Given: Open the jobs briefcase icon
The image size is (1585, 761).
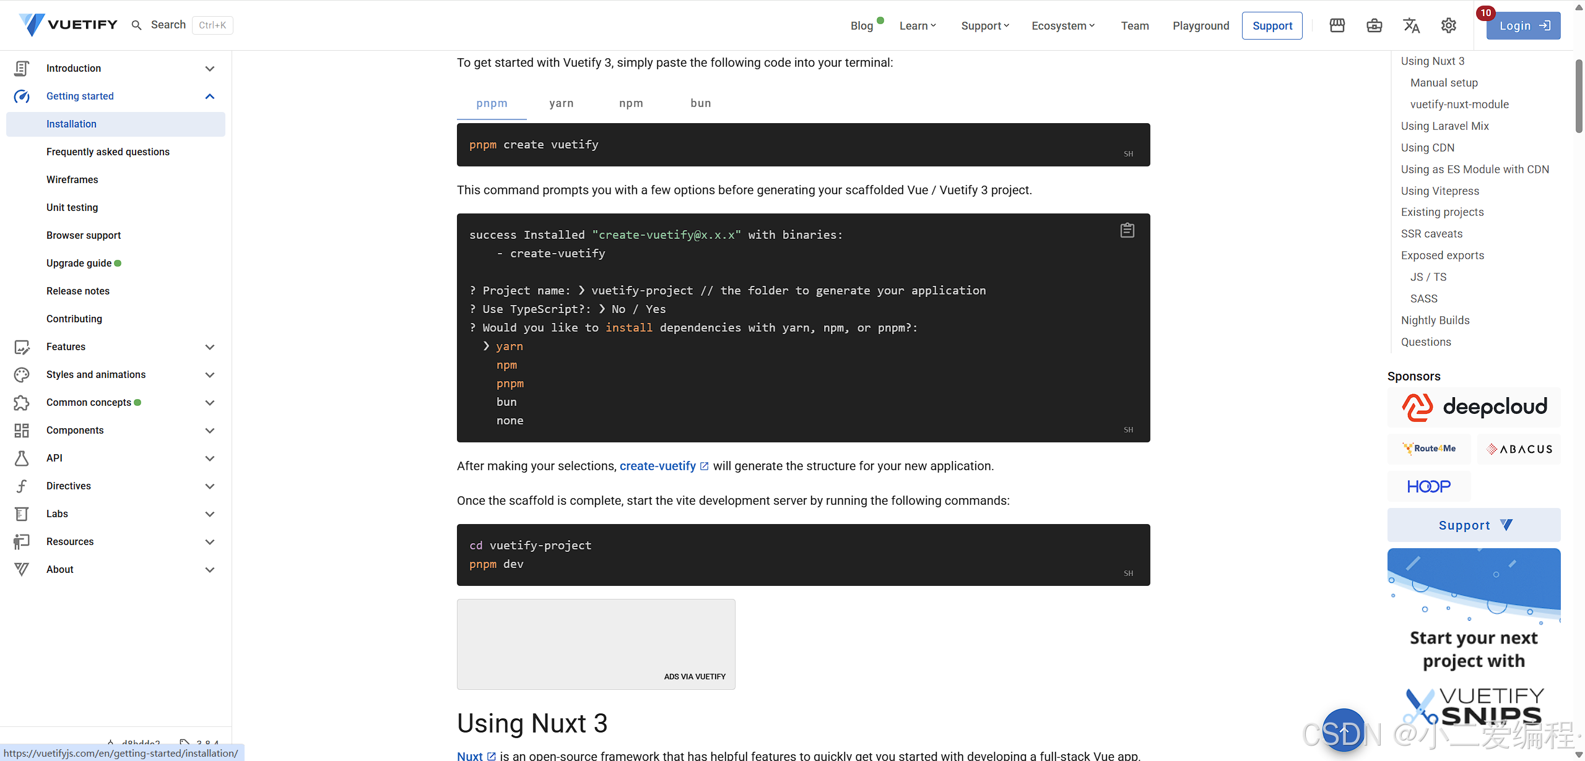Looking at the screenshot, I should tap(1374, 25).
